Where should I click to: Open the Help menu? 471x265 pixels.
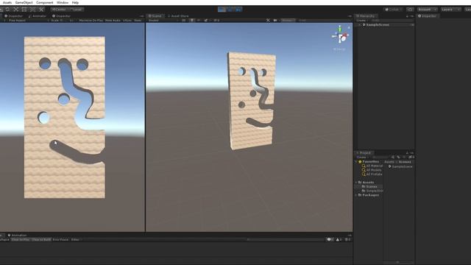point(75,2)
